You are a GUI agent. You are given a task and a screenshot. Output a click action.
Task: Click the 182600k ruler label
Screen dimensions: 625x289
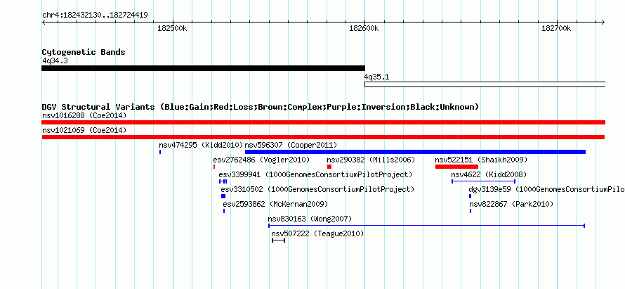pyautogui.click(x=364, y=28)
